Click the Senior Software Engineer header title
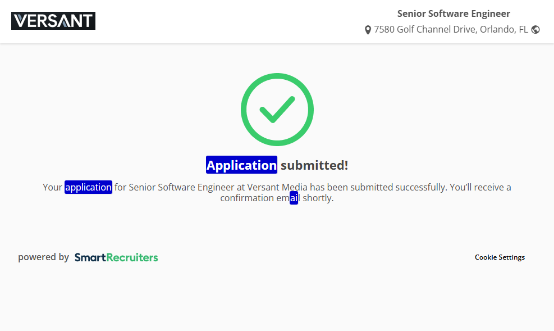 pyautogui.click(x=454, y=14)
